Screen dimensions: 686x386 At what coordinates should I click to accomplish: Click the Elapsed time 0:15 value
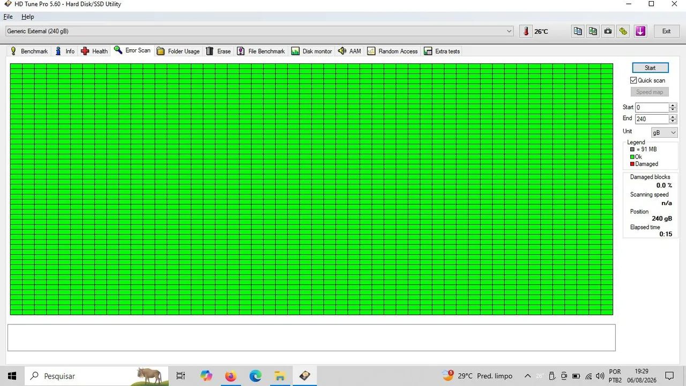(666, 234)
